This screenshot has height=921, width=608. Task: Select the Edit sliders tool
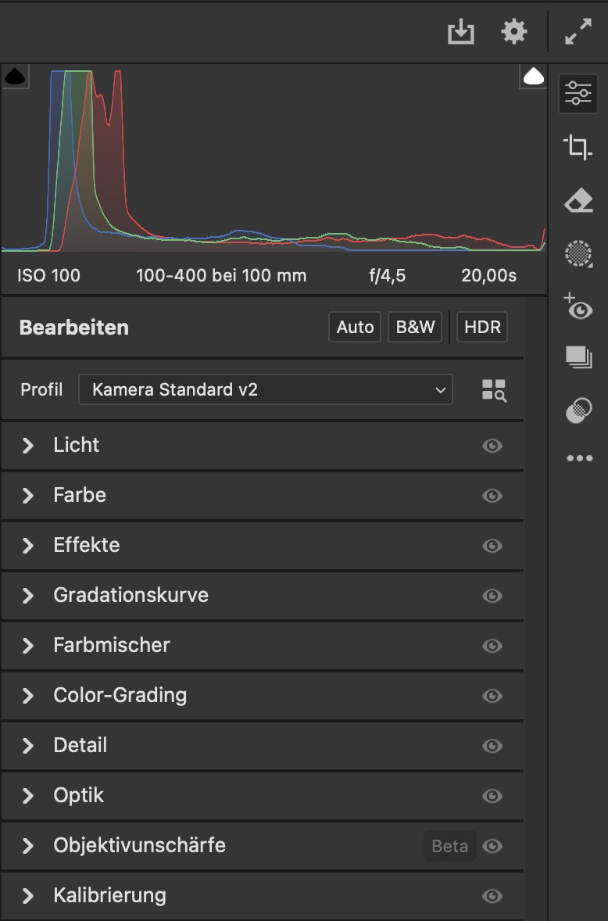pos(578,94)
